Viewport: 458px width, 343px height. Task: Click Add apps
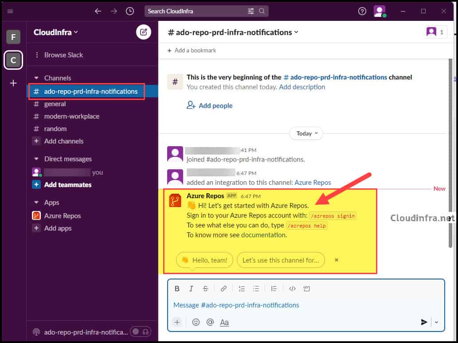coord(58,228)
